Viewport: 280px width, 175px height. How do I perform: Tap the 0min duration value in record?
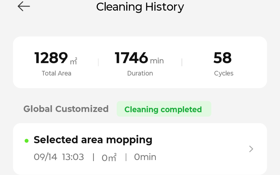tap(145, 157)
